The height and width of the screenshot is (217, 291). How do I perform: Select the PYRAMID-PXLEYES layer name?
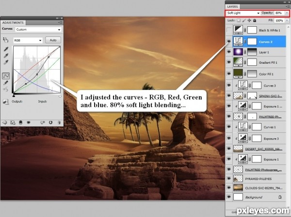(258, 179)
